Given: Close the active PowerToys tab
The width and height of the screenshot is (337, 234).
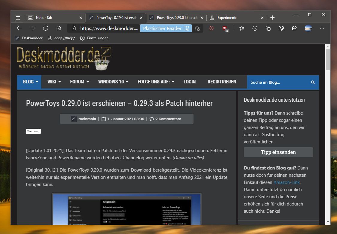Looking at the screenshot, I should click(x=141, y=18).
